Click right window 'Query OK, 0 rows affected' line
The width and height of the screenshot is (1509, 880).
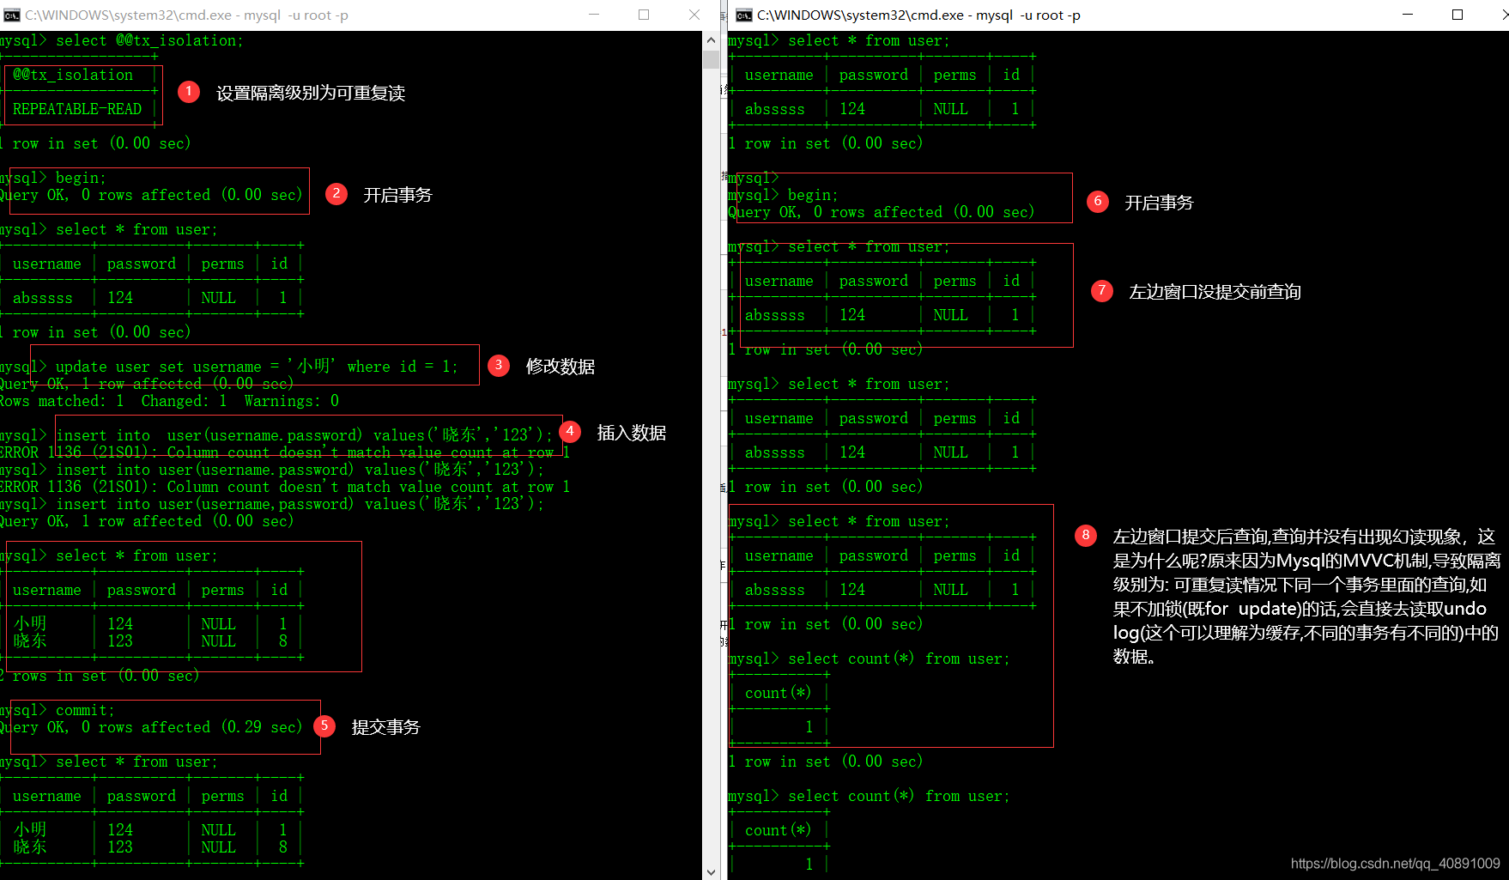[882, 212]
